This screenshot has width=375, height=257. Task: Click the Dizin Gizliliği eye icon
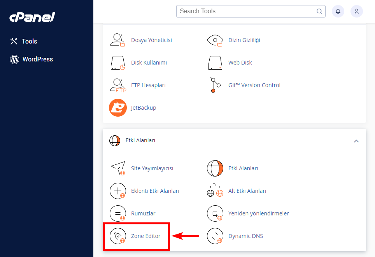(215, 40)
